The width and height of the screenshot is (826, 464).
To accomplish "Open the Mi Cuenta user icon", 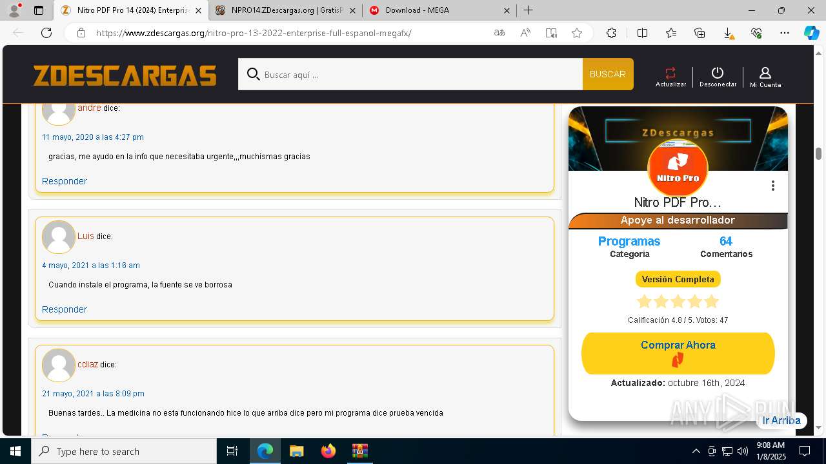I will (x=765, y=73).
